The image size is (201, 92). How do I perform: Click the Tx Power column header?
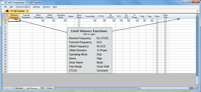[134, 16]
